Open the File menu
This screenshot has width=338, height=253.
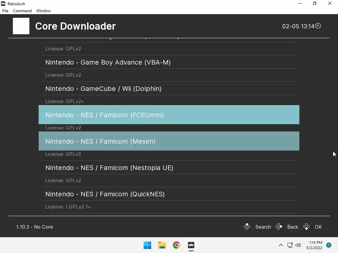click(x=5, y=11)
